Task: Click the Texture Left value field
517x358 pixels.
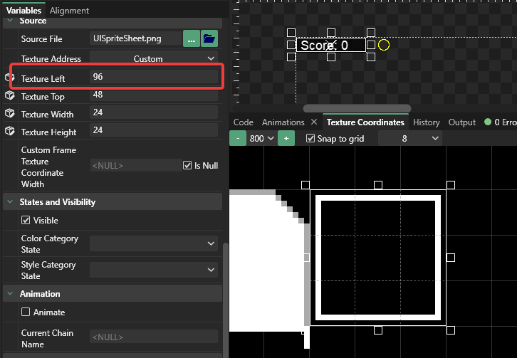Action: (154, 77)
